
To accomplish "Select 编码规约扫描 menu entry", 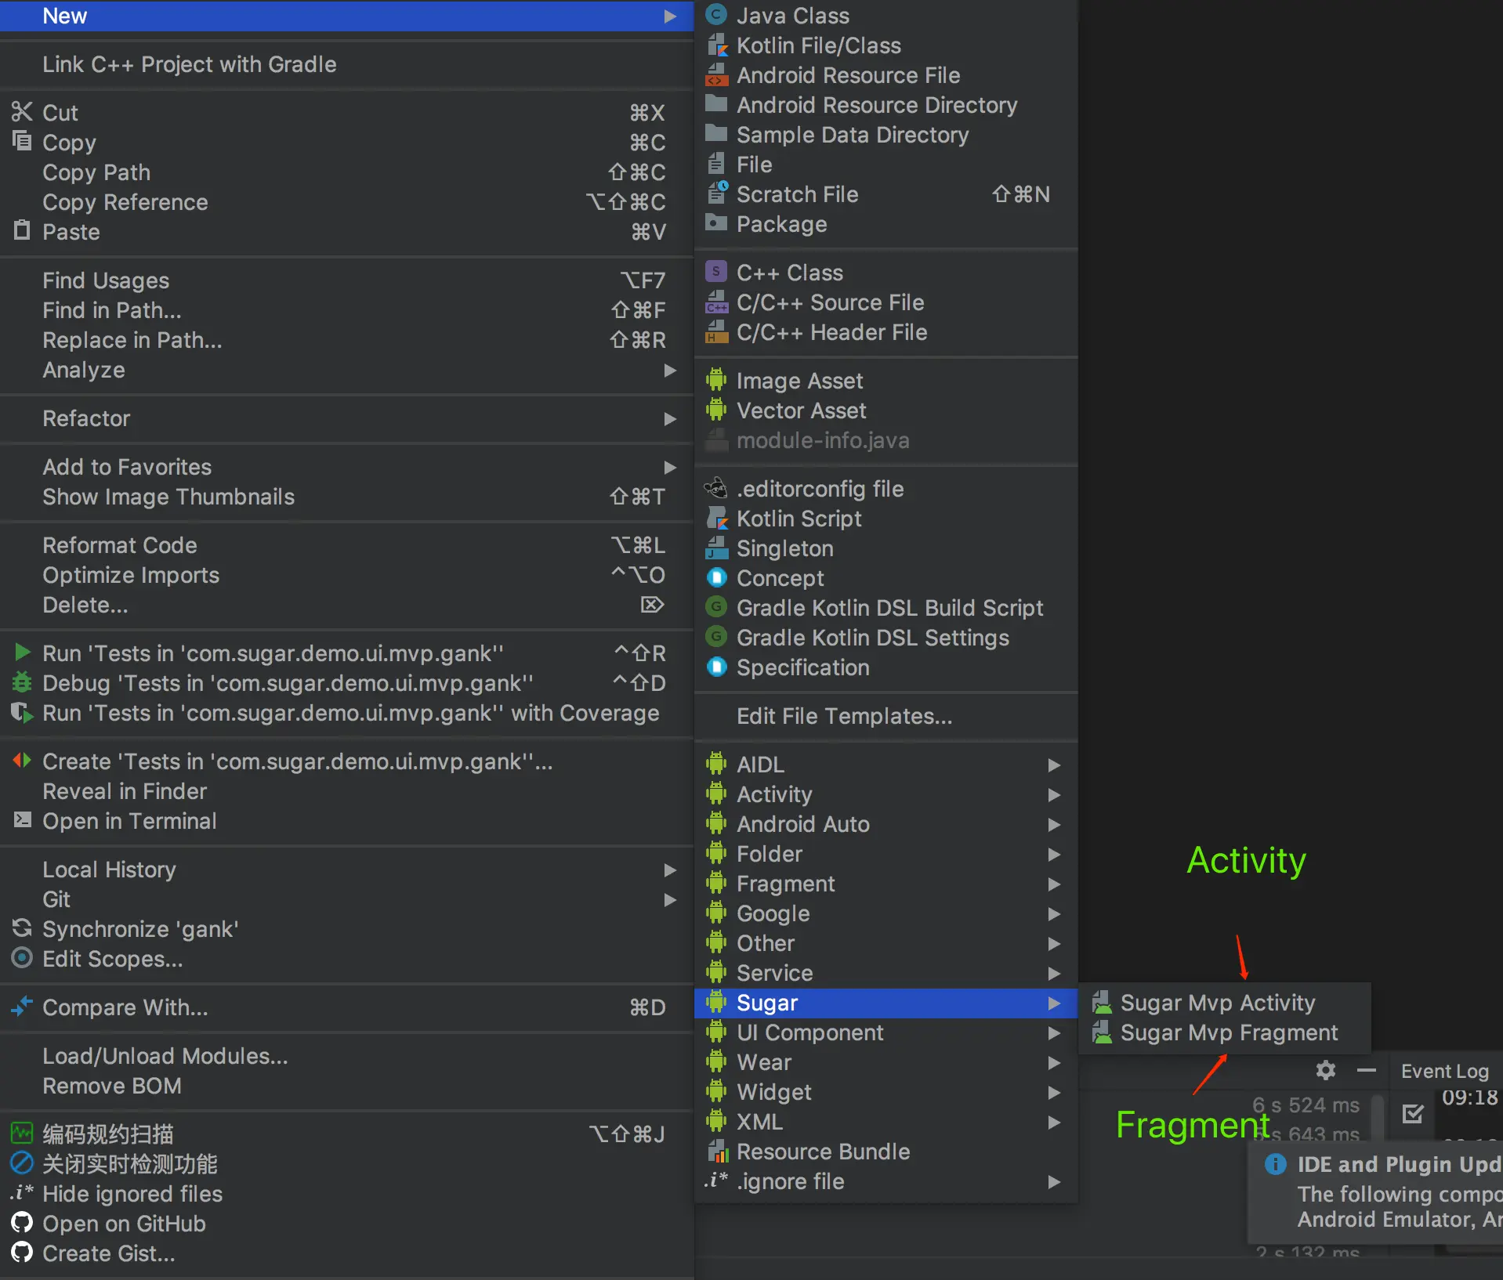I will pos(346,1134).
